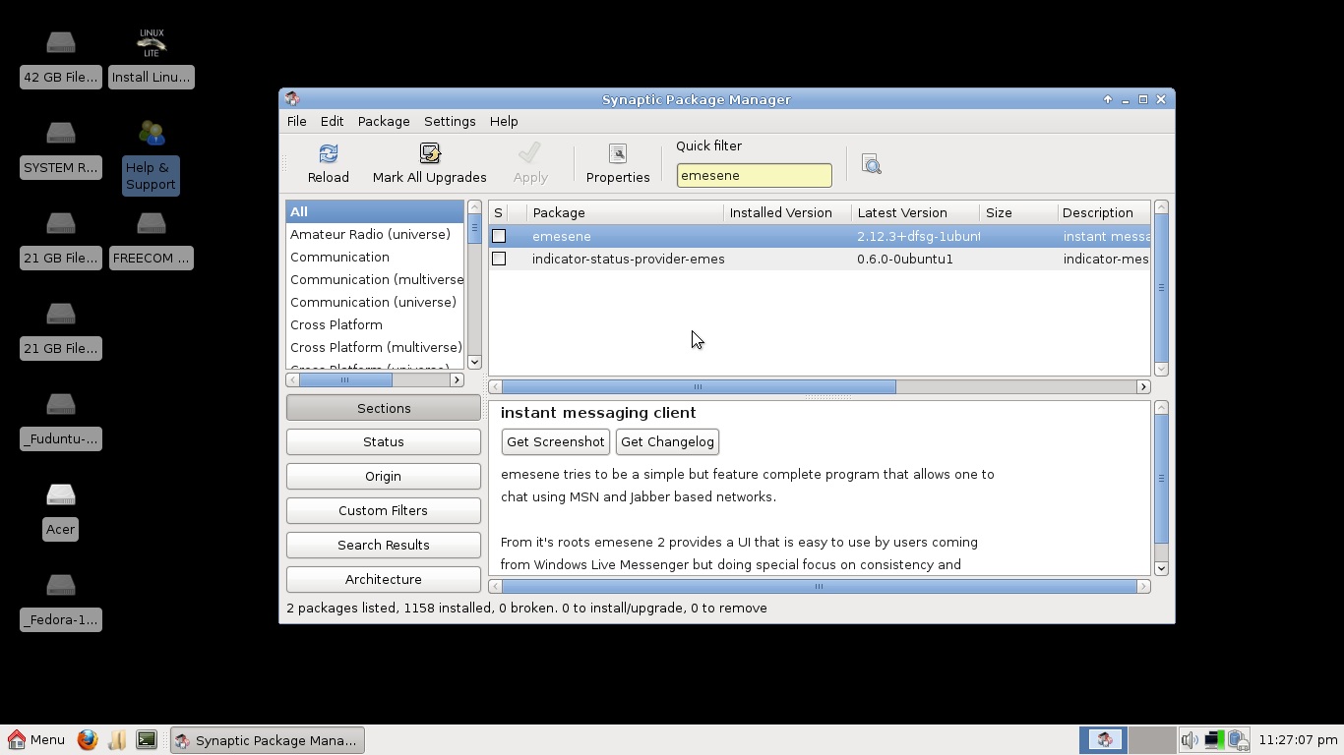Launch the terminal from the taskbar

[147, 739]
